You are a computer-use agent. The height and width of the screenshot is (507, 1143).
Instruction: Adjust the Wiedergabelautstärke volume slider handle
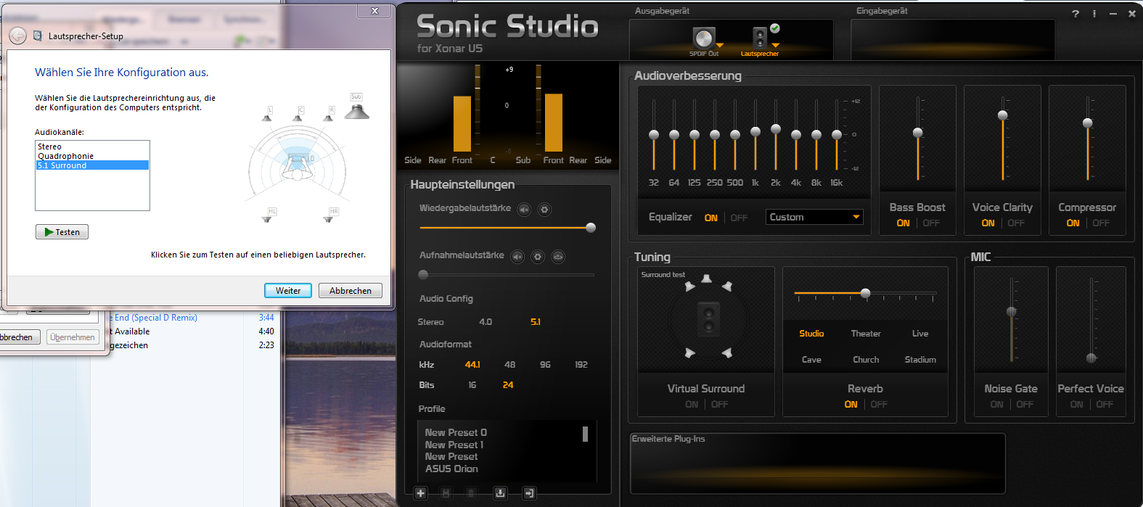coord(591,228)
